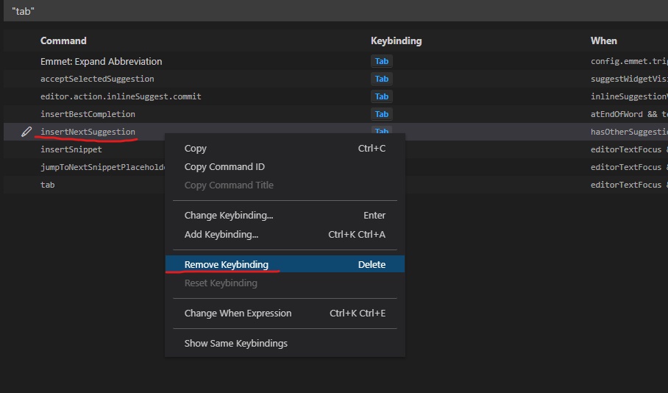This screenshot has width=668, height=393.
Task: Click Tab keybinding of editor.action.inlineSuggest.commit
Action: pyautogui.click(x=382, y=96)
